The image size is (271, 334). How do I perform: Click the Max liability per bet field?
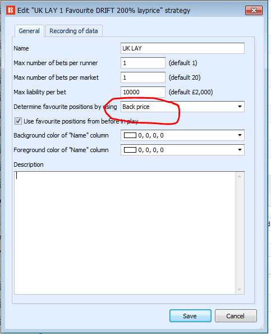143,92
